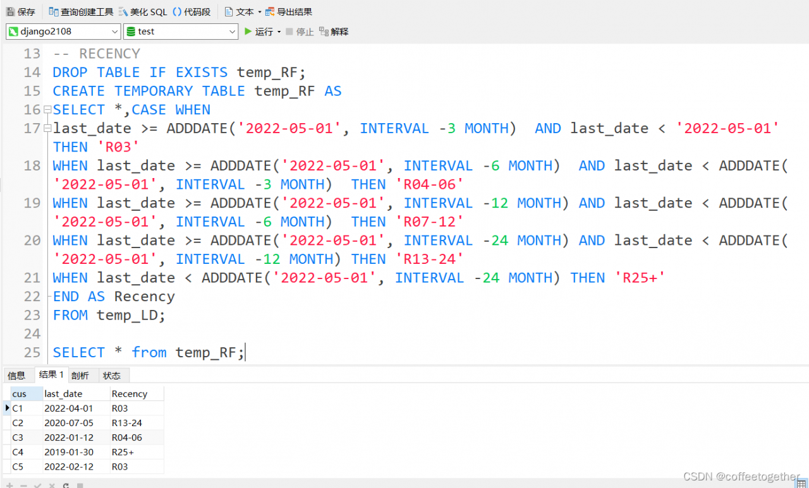Click the 2019-01-30 date cell

[76, 452]
